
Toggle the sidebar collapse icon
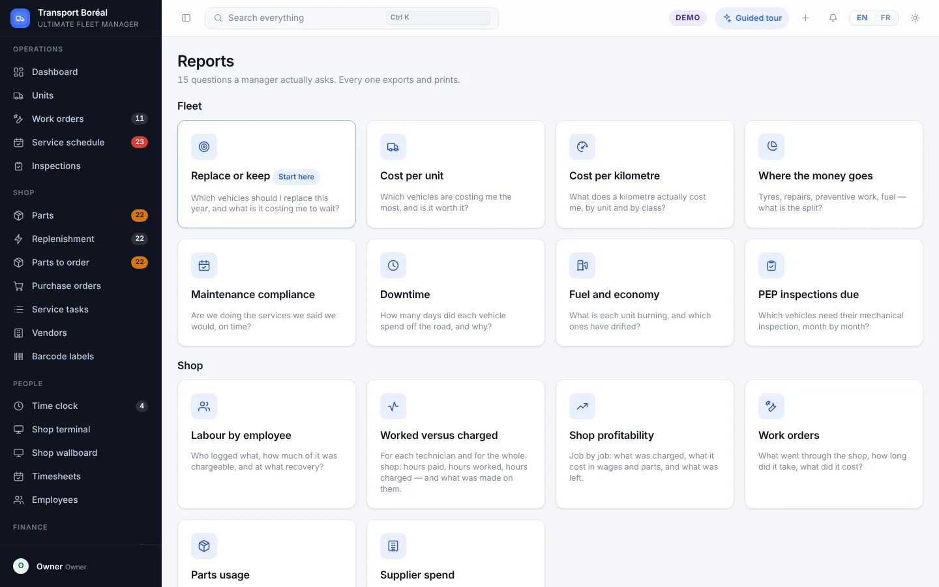[x=186, y=18]
